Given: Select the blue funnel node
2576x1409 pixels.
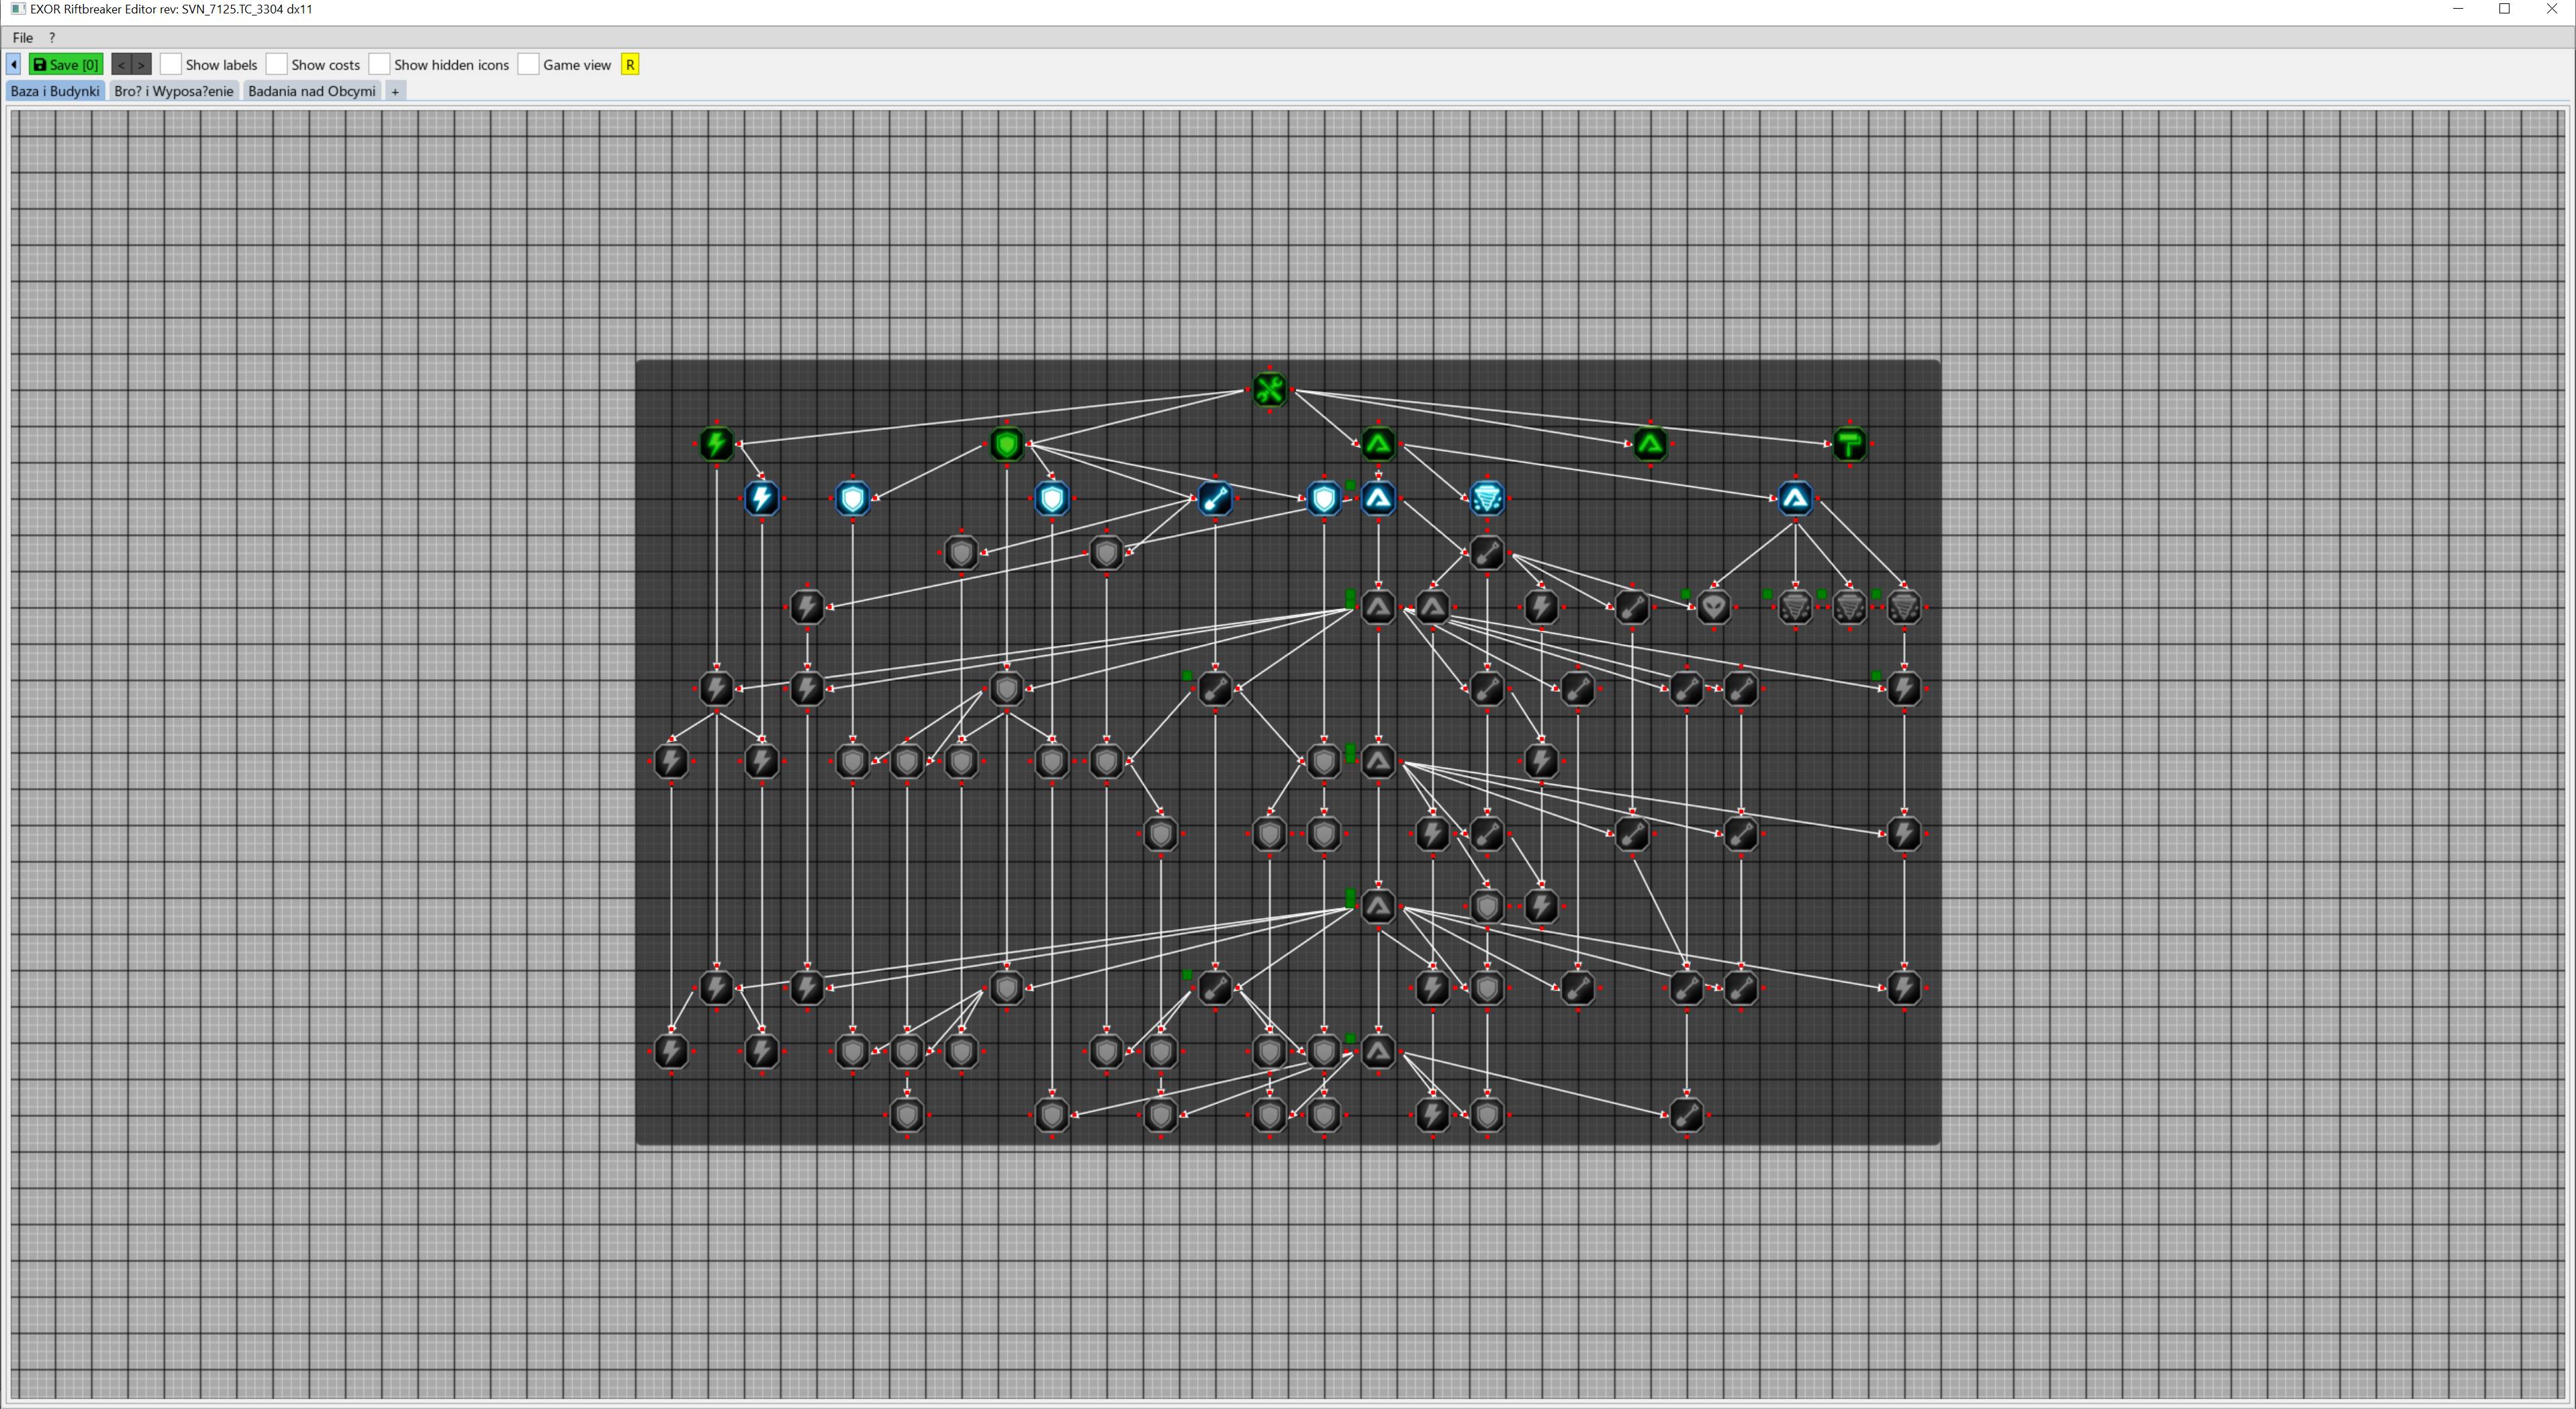Looking at the screenshot, I should tap(1487, 498).
